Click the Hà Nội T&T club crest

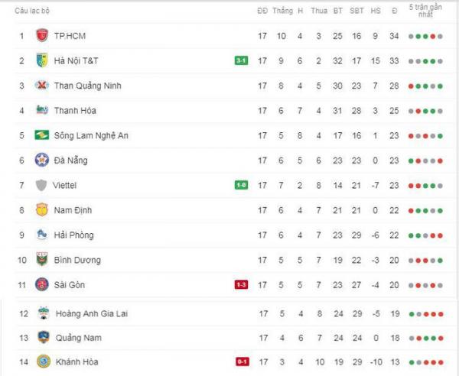click(41, 60)
